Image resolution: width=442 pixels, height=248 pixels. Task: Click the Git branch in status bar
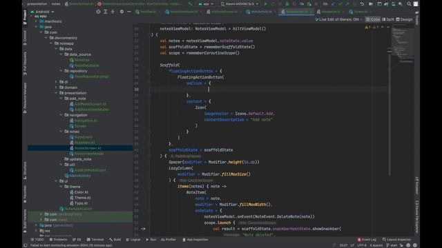[392, 245]
